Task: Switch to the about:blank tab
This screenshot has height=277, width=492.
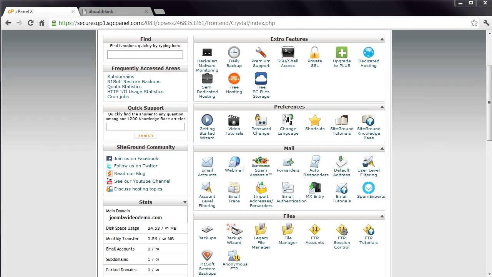Action: click(x=115, y=12)
